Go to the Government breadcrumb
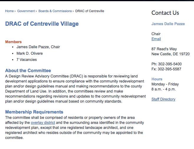Image resolution: width=194 pixels, height=149 pixels. click(x=26, y=11)
